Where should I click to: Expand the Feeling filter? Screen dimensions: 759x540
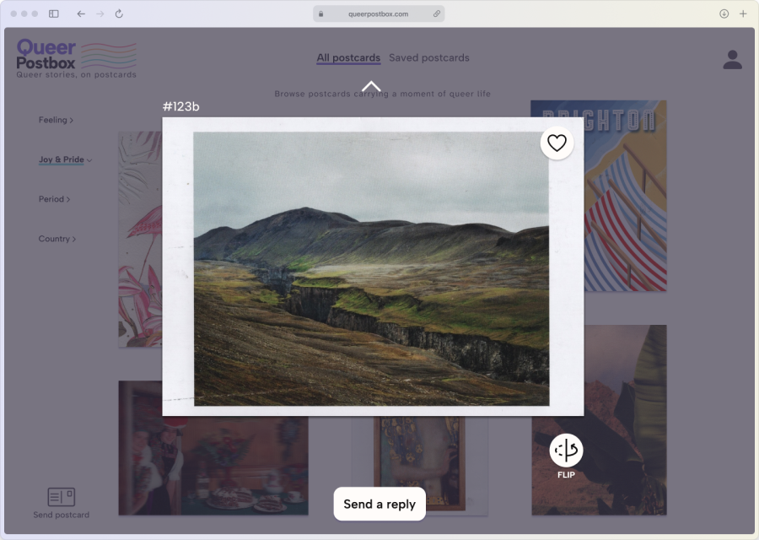(56, 120)
